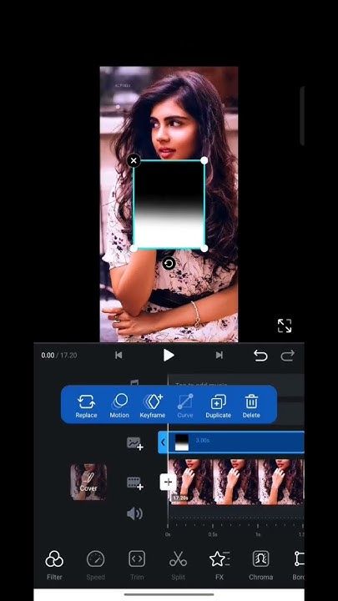Remove the gradient overlay via X handle

134,160
